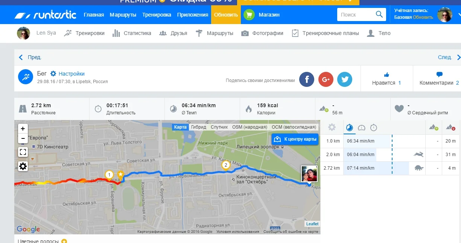This screenshot has height=243, width=461.
Task: Open the account profile avatar
Action: click(445, 15)
